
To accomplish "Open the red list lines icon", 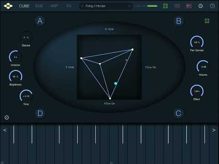I will pos(177,6).
